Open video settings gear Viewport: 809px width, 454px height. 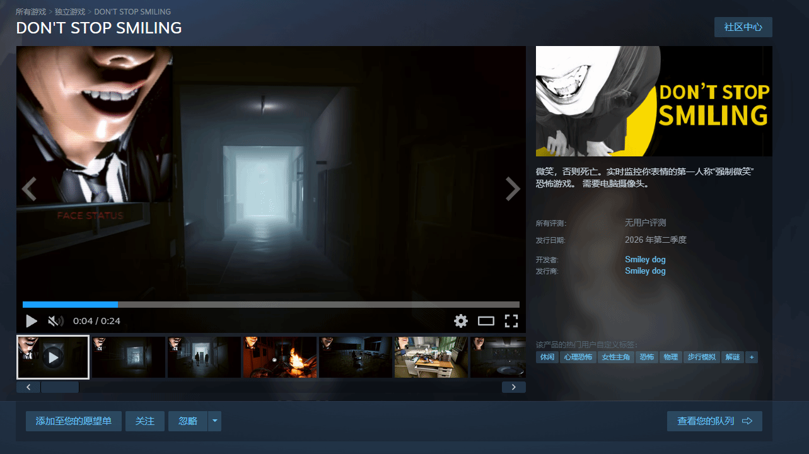461,321
